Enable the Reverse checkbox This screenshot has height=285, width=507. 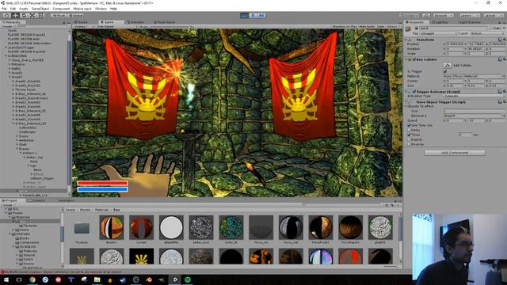click(x=409, y=144)
